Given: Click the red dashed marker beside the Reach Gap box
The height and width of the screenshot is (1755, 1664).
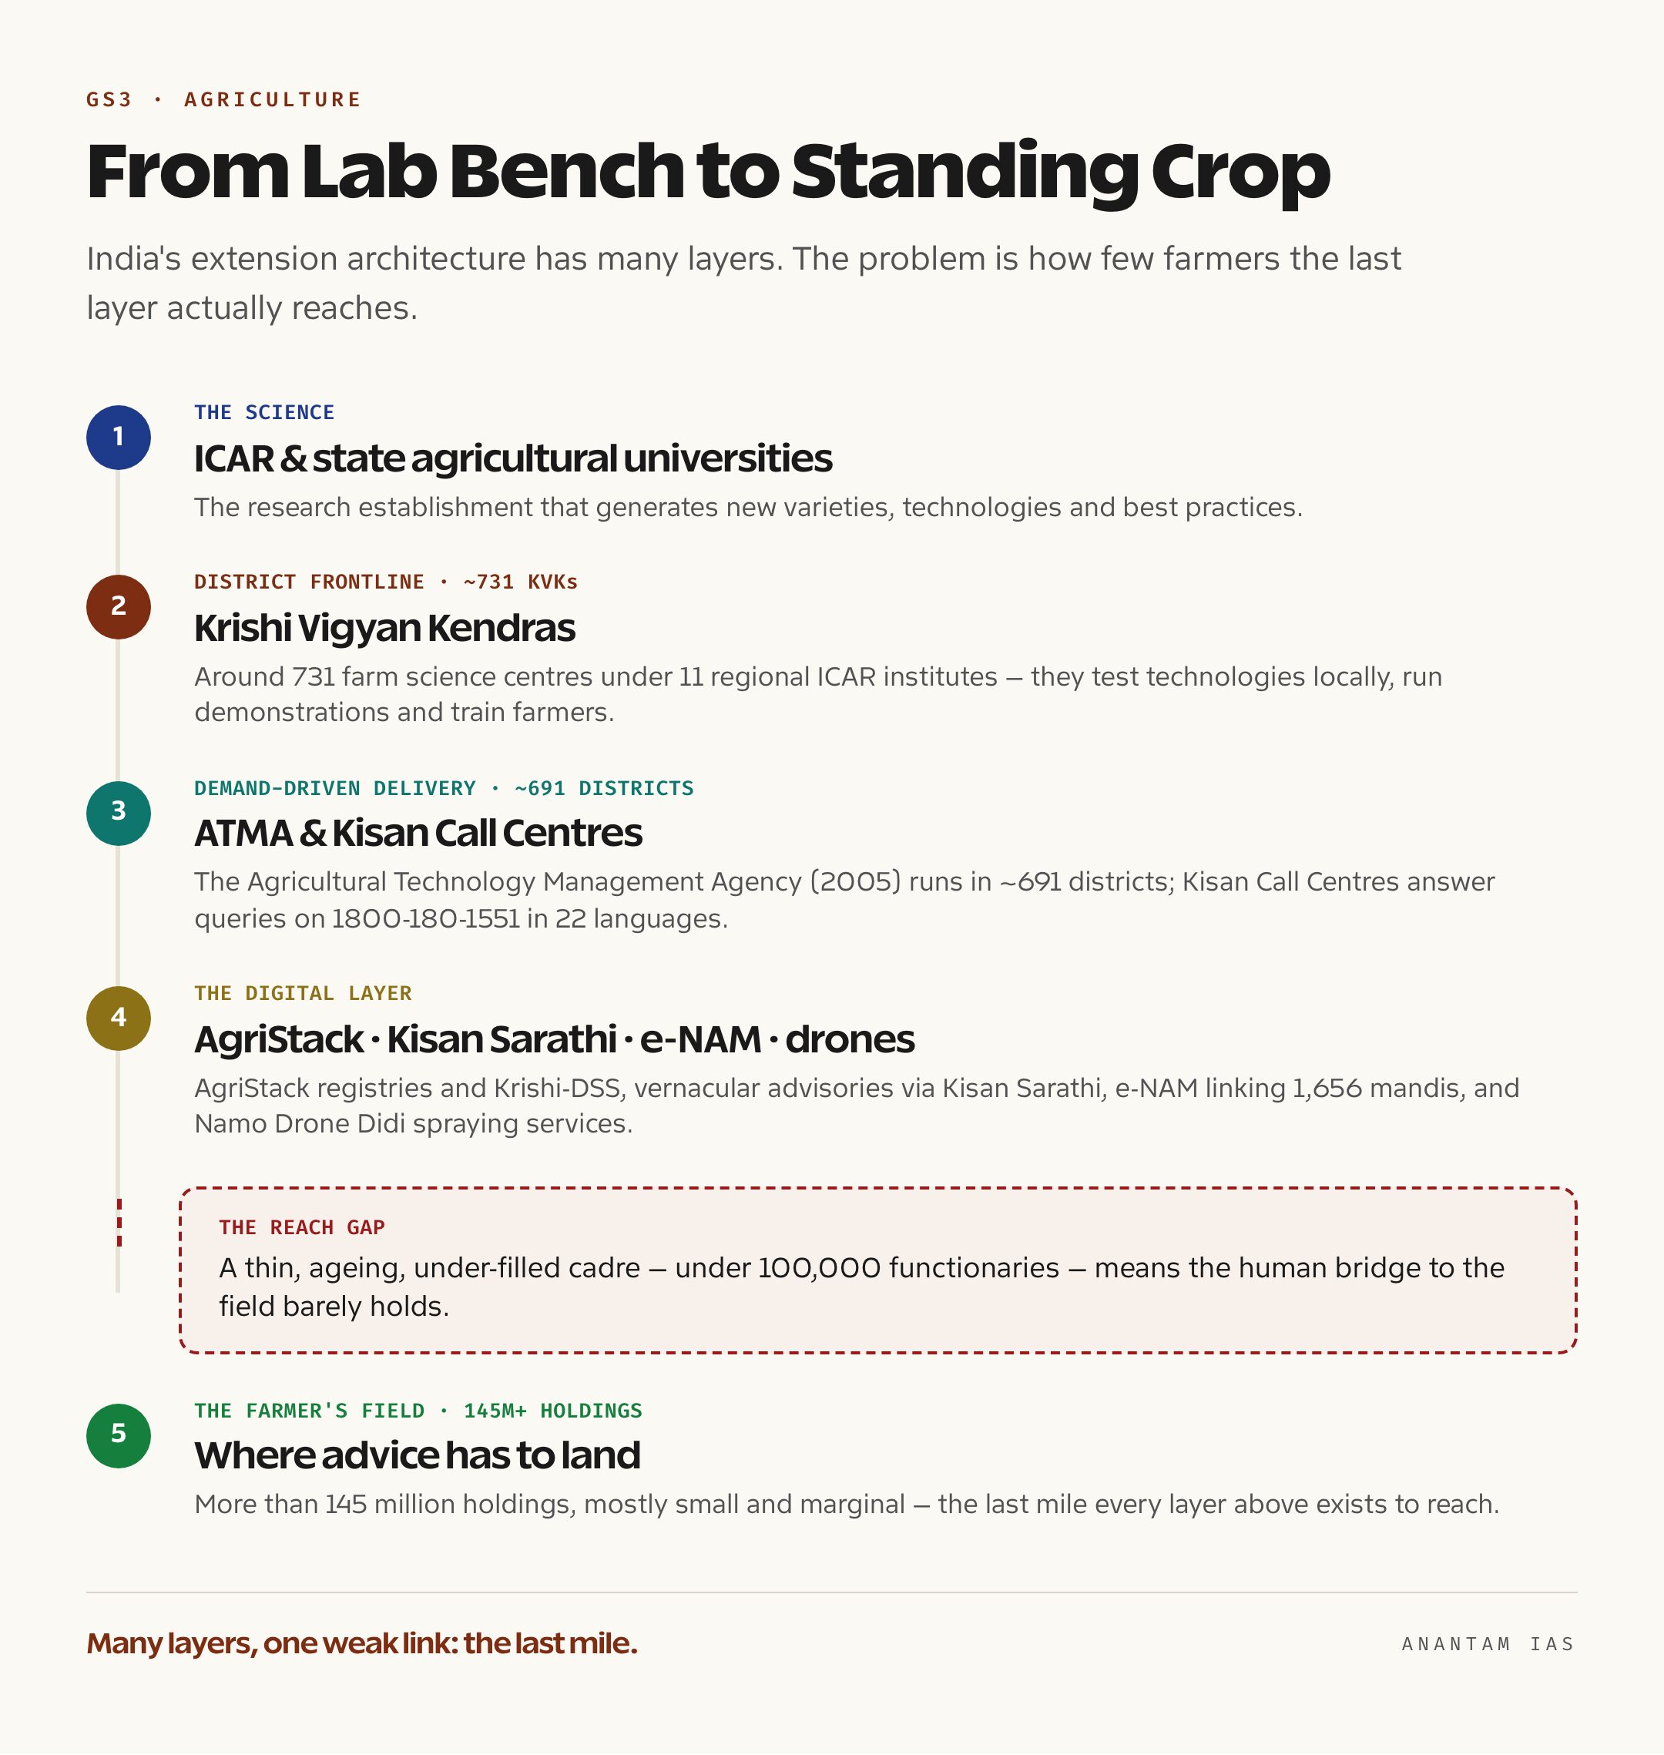Looking at the screenshot, I should [x=119, y=1223].
